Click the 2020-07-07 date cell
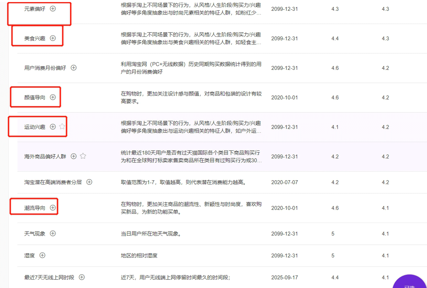The height and width of the screenshot is (288, 427). 284,182
